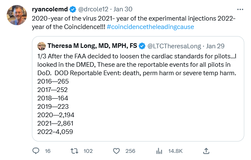Viewport: 251px width, 160px height.
Task: Open ryancolemd's profile picture
Action: coord(17,15)
